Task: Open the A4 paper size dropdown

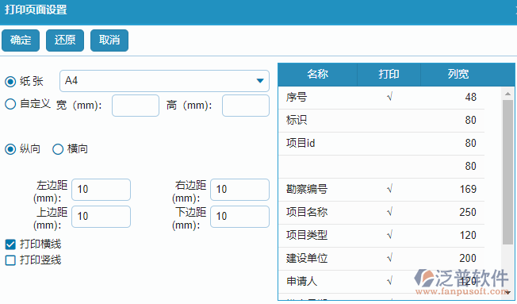Action: click(x=164, y=80)
